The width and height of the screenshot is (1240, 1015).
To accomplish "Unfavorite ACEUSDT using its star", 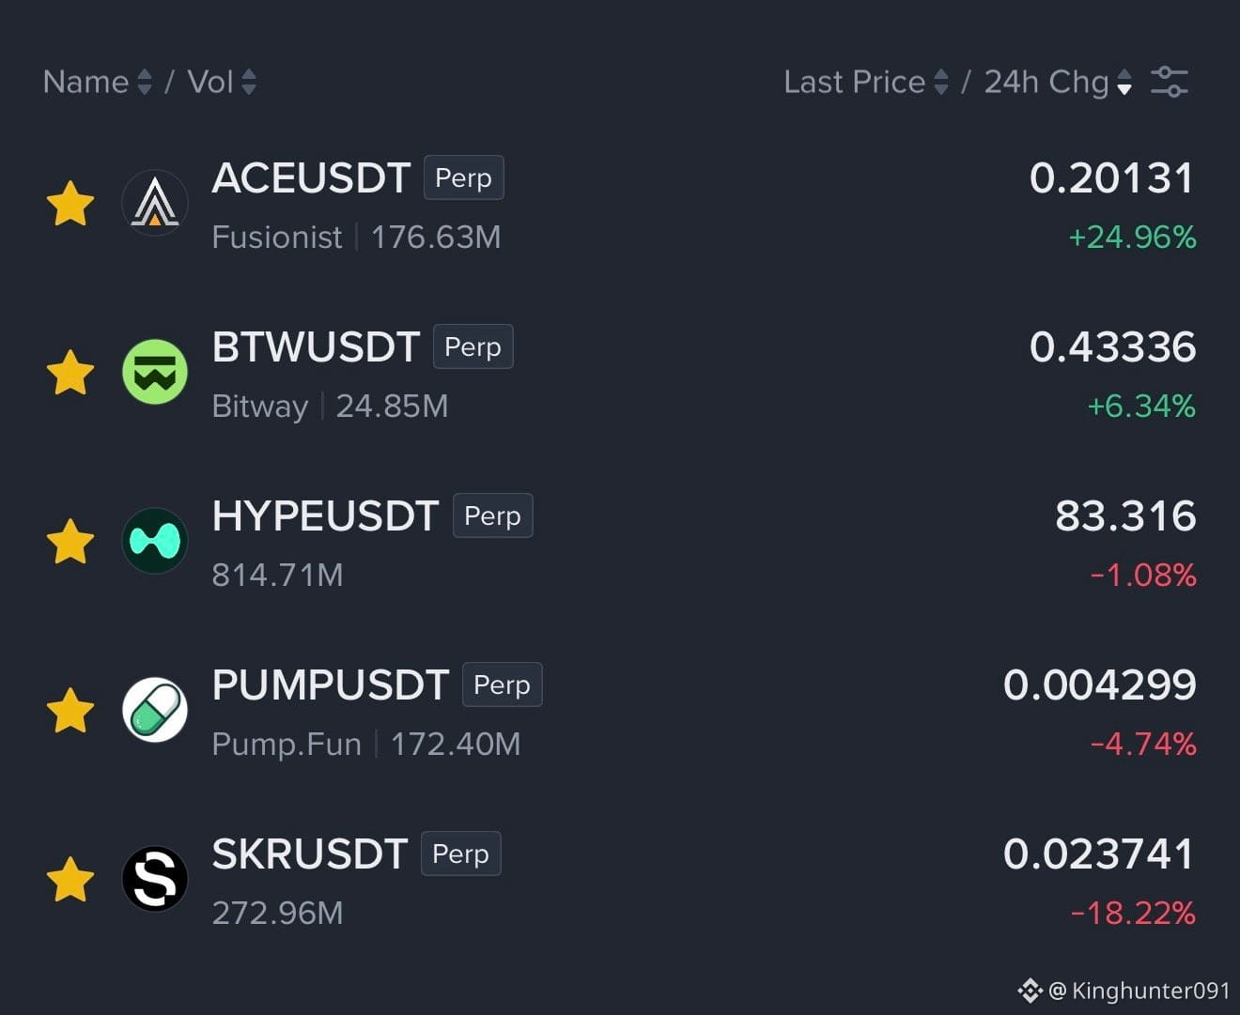I will [x=70, y=204].
